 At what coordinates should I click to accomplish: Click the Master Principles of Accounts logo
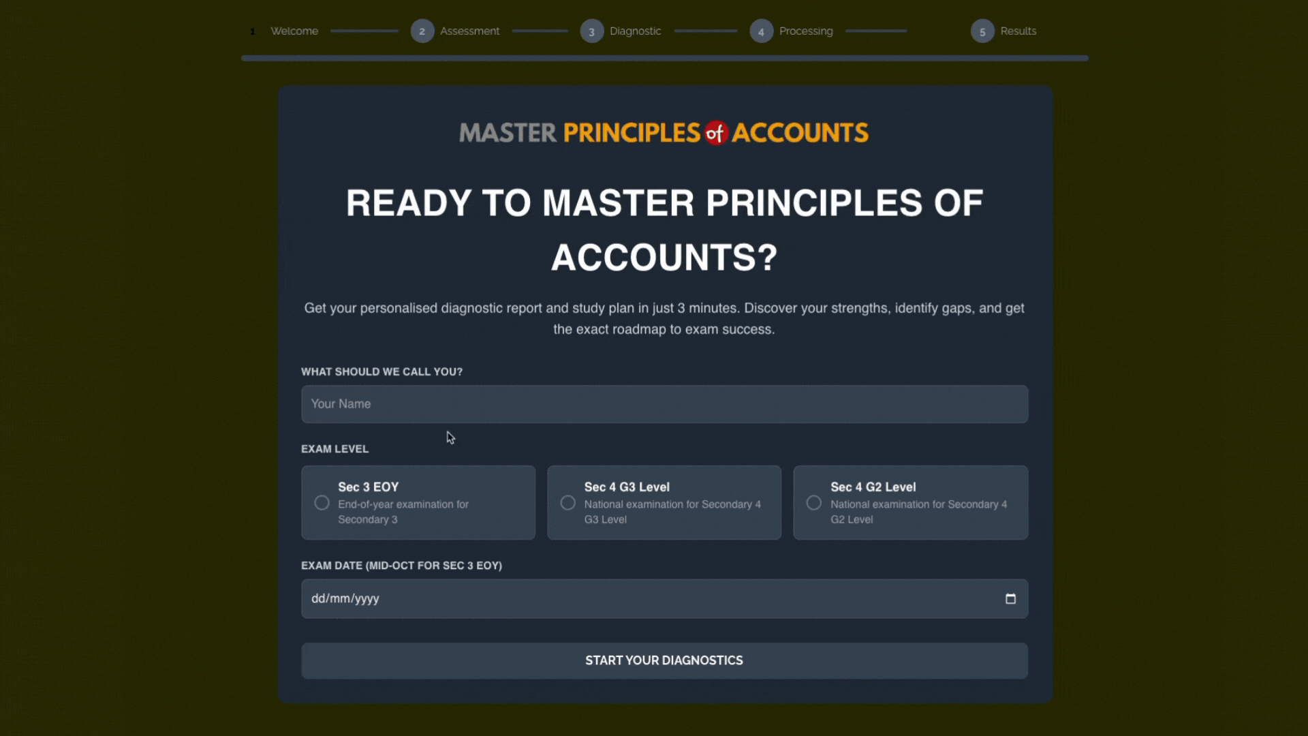(x=664, y=133)
